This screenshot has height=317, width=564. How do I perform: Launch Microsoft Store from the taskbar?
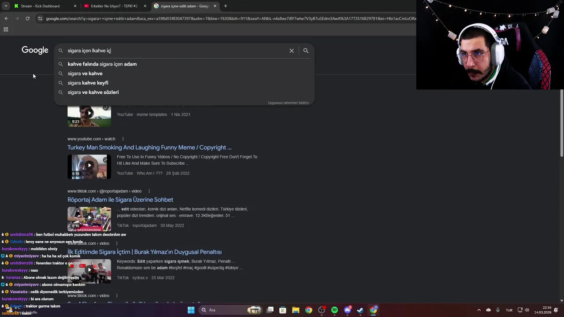(x=283, y=310)
